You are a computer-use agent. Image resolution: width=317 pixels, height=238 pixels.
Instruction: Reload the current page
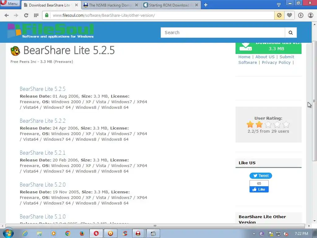click(26, 15)
